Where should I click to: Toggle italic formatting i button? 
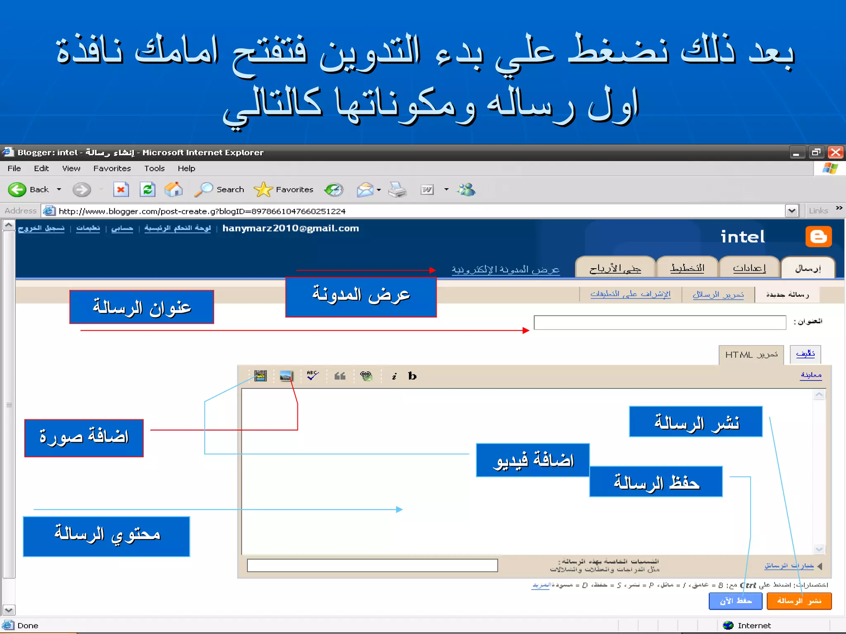click(394, 376)
